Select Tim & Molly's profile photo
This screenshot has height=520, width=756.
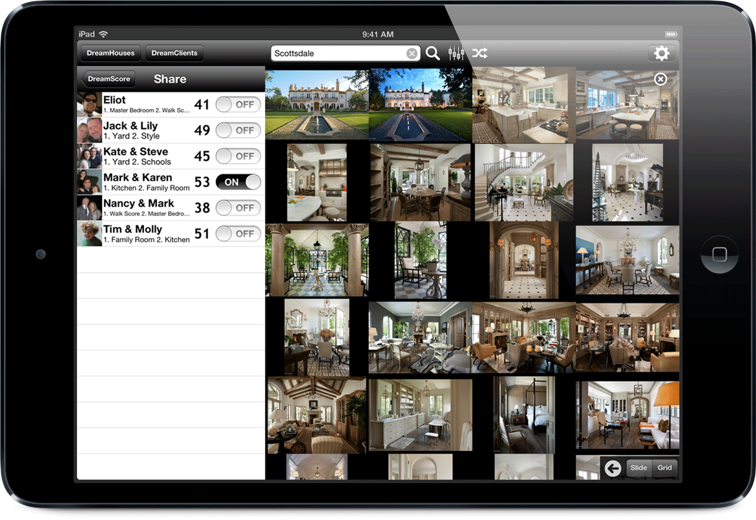pyautogui.click(x=90, y=234)
